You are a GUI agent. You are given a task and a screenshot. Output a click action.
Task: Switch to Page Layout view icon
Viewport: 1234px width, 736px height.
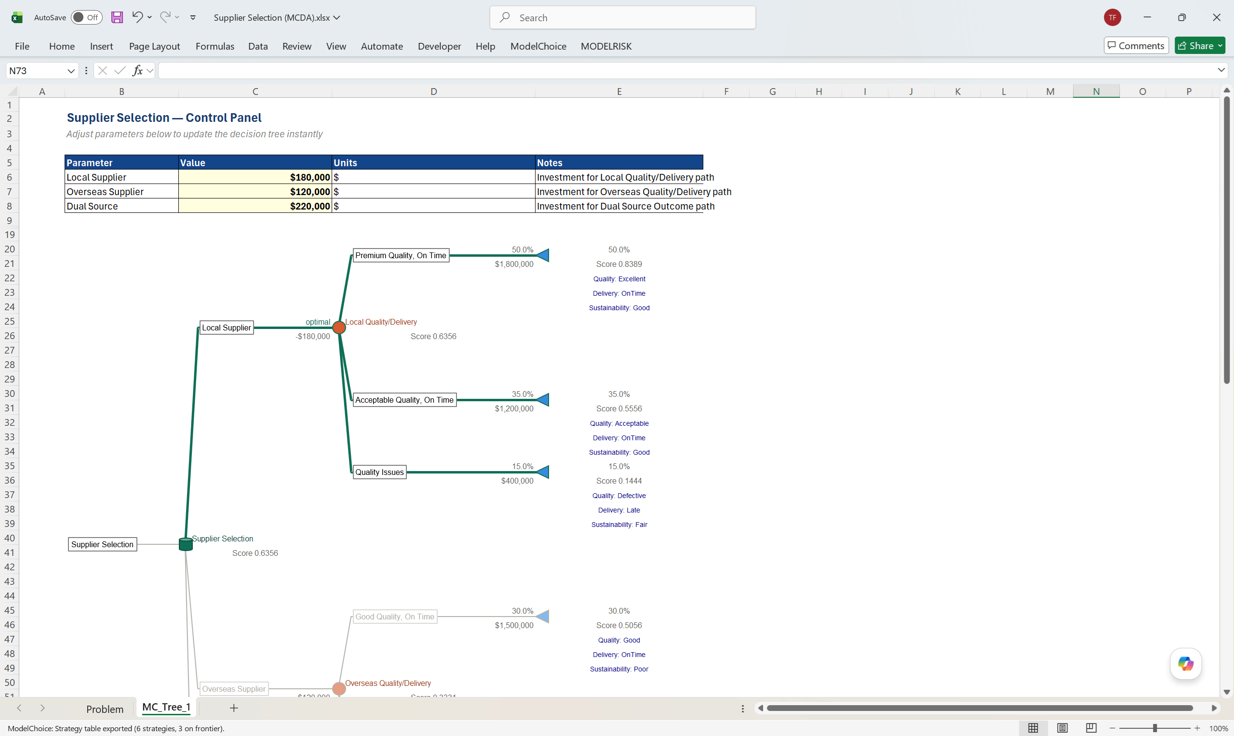1062,728
